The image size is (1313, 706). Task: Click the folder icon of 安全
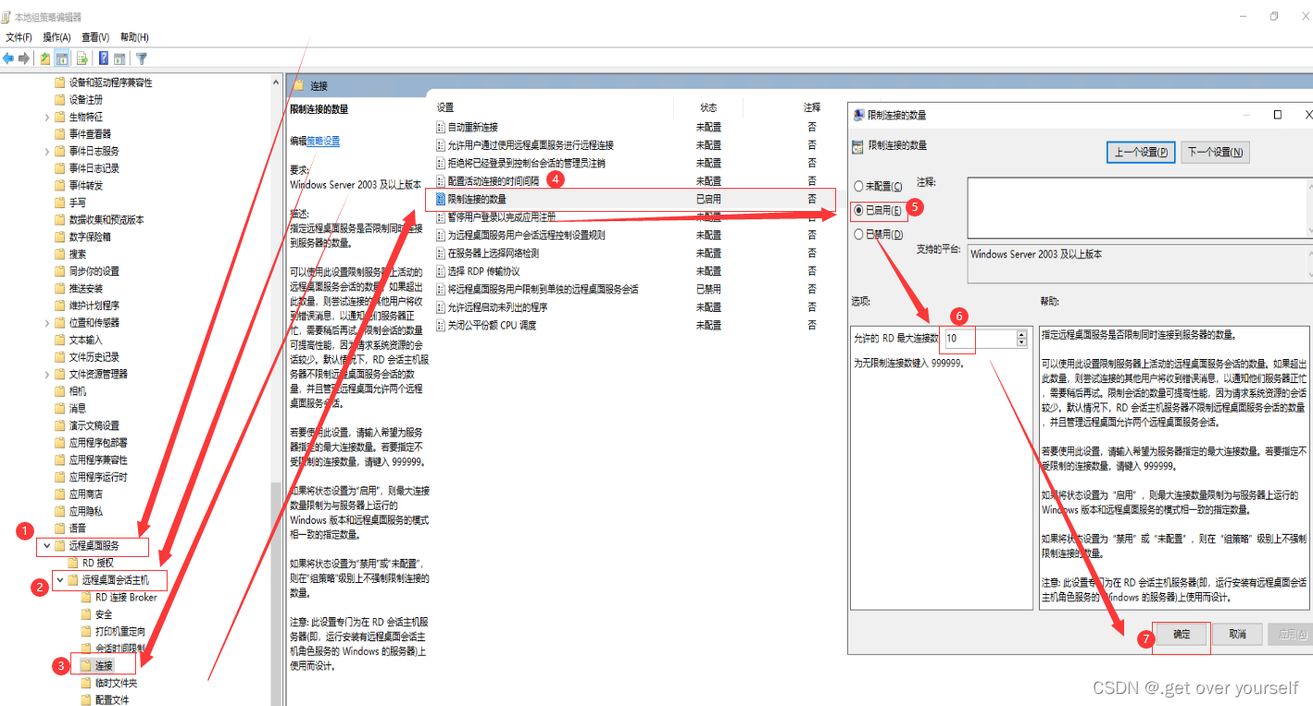coord(87,614)
